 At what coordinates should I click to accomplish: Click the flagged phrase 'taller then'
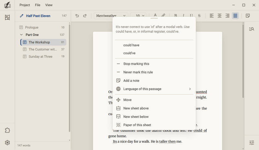point(167,141)
